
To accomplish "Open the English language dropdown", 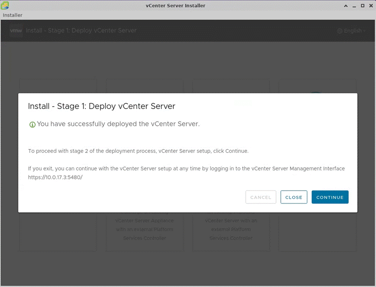I will point(351,31).
